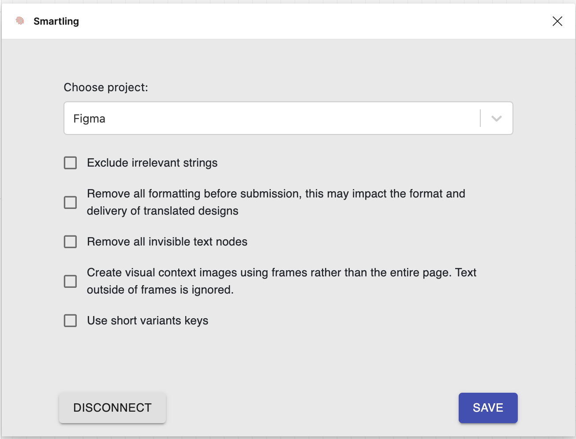Screen dimensions: 576x439
Task: Click the "Use short variants keys" label
Action: [147, 320]
